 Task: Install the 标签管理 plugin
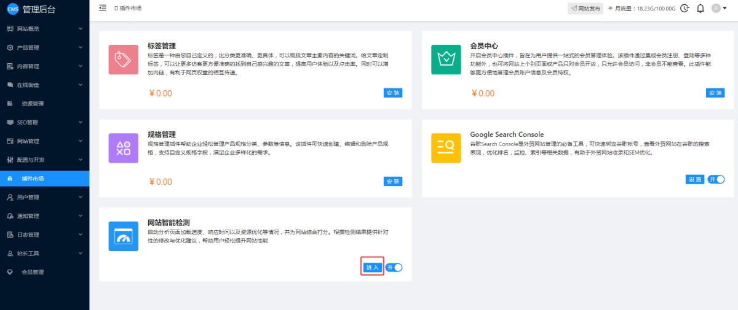[393, 93]
